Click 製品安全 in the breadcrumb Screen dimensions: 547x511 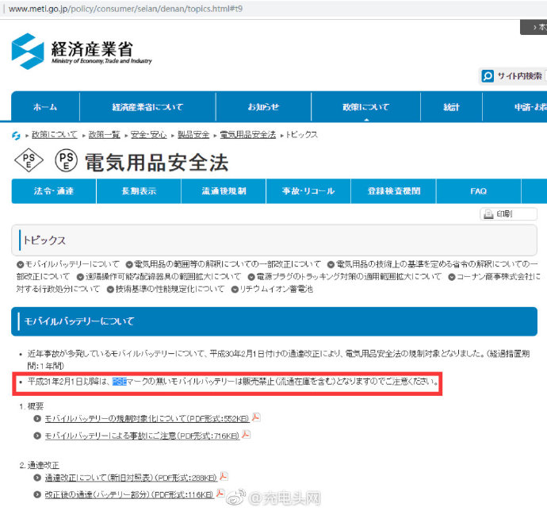click(x=193, y=135)
